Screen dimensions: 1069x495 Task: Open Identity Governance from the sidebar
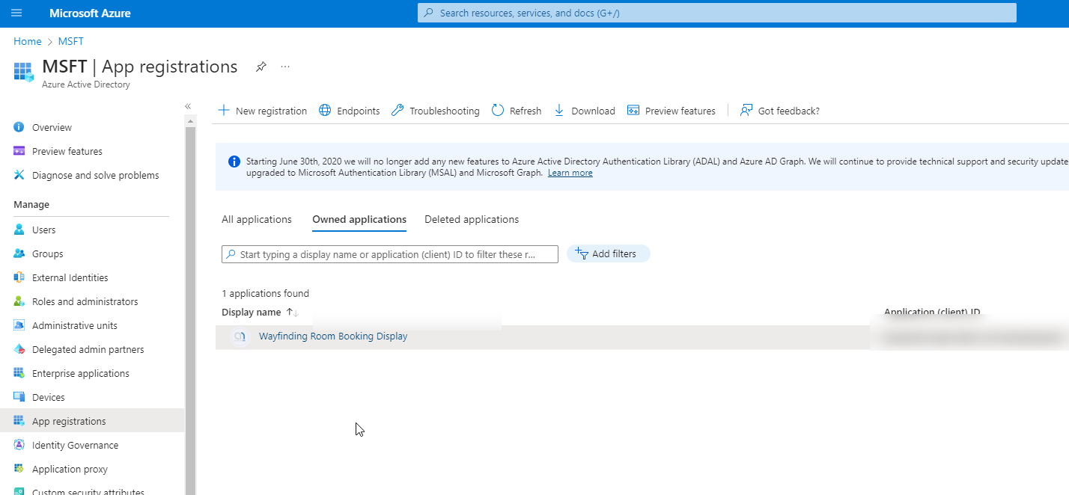(73, 444)
